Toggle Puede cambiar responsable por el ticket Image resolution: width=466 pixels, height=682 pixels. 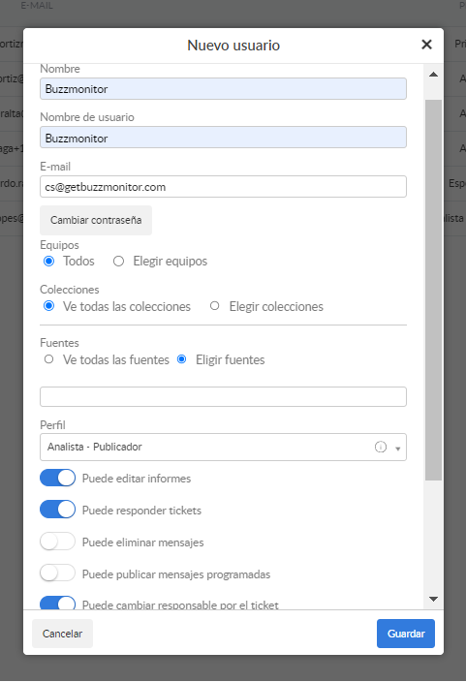57,603
